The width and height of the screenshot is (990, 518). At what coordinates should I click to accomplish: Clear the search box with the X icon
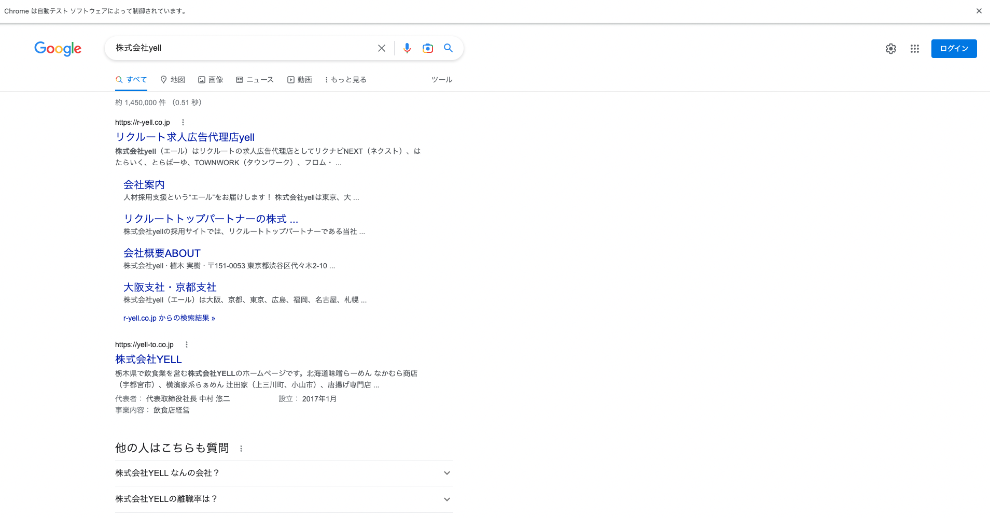click(x=382, y=48)
